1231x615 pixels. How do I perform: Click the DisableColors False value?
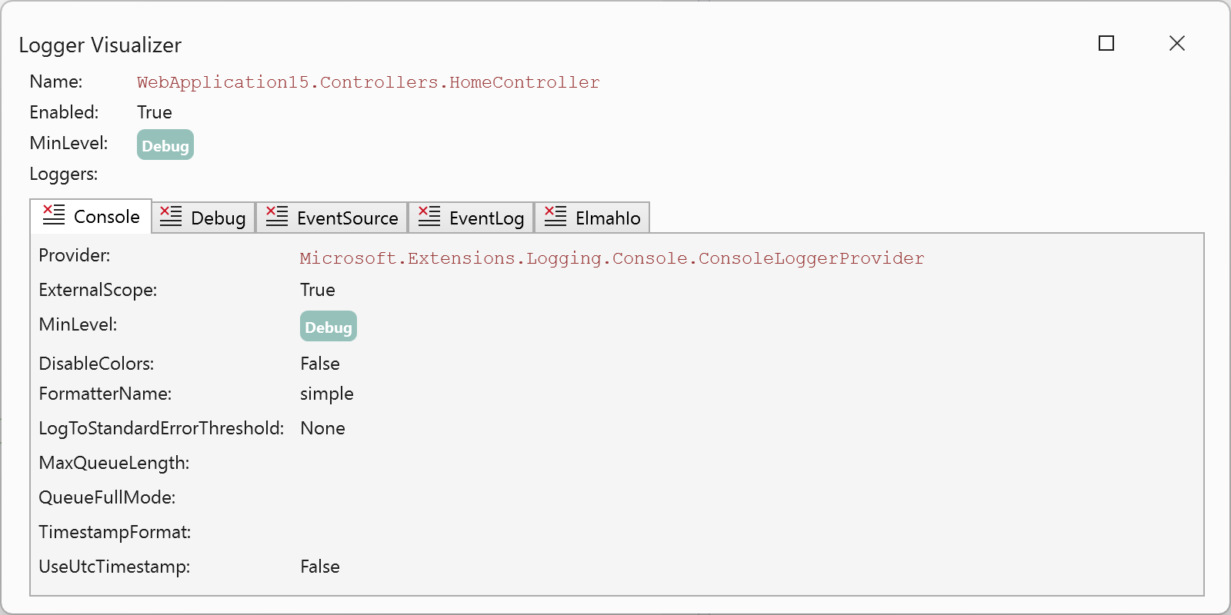point(320,364)
